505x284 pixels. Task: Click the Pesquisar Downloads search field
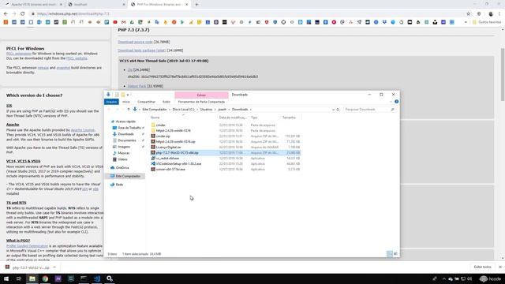pyautogui.click(x=369, y=110)
